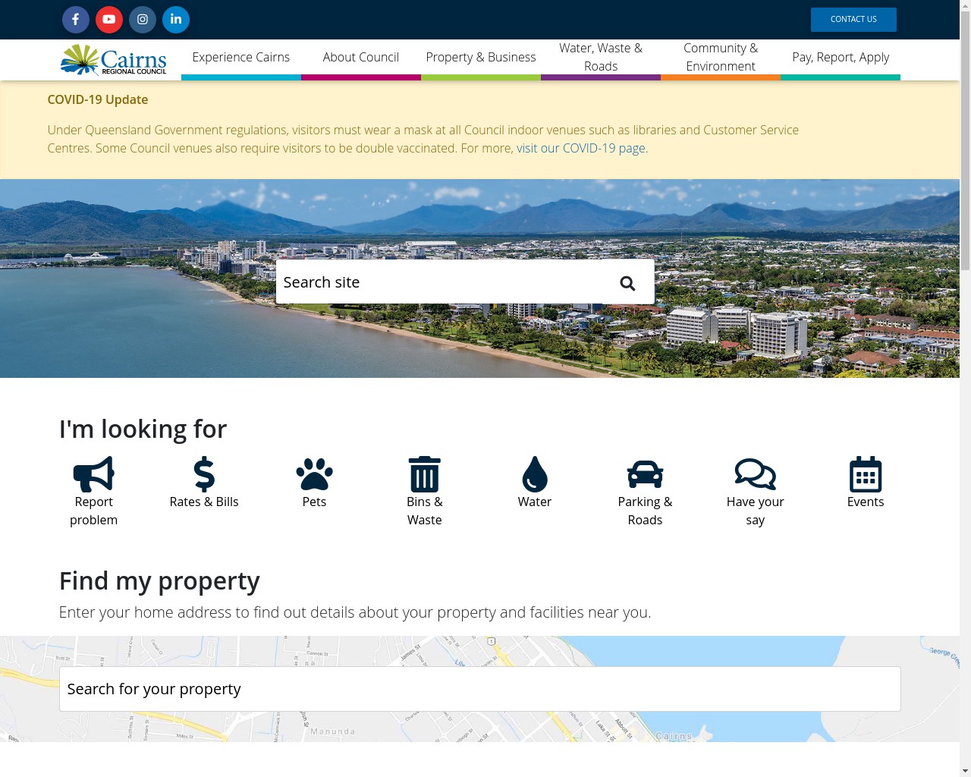The image size is (971, 777).
Task: Select the Have your say speech bubbles icon
Action: [755, 473]
